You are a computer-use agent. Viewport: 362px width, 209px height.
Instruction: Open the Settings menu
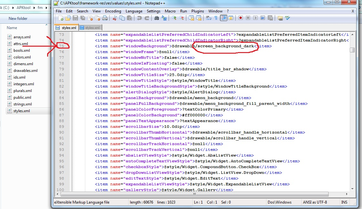(x=153, y=11)
